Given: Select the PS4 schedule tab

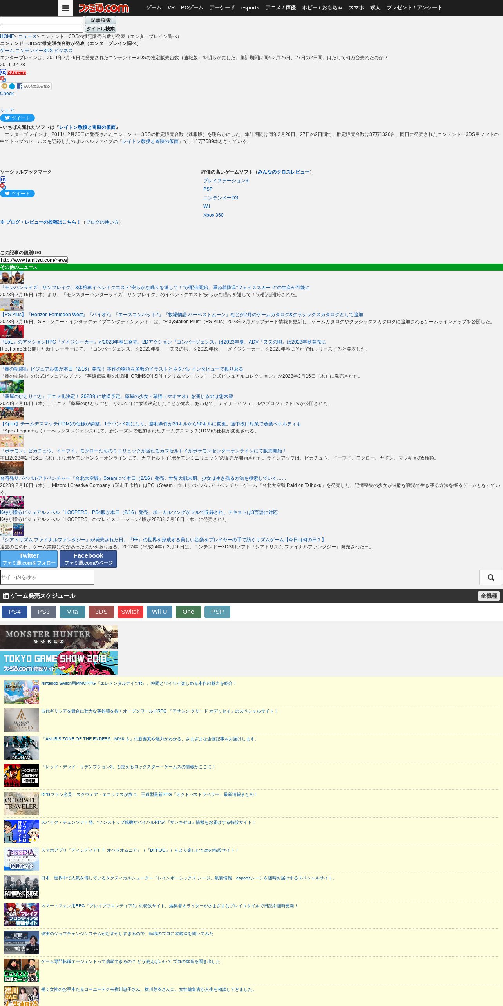Looking at the screenshot, I should pyautogui.click(x=14, y=612).
